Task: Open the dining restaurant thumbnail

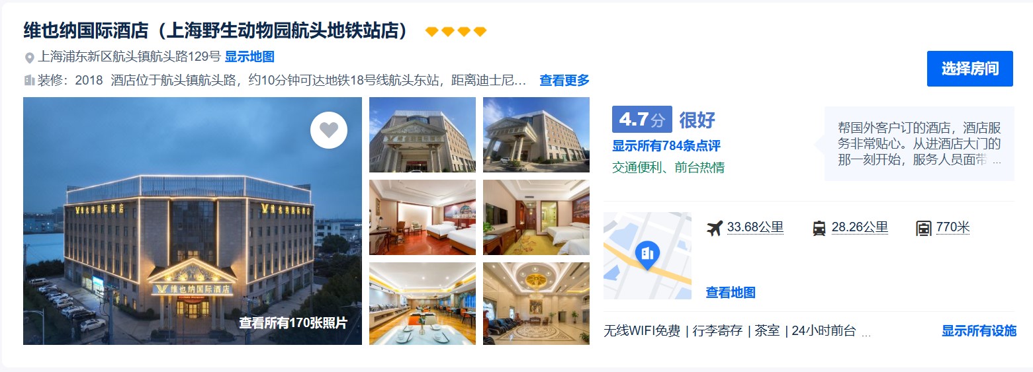Action: tap(422, 303)
